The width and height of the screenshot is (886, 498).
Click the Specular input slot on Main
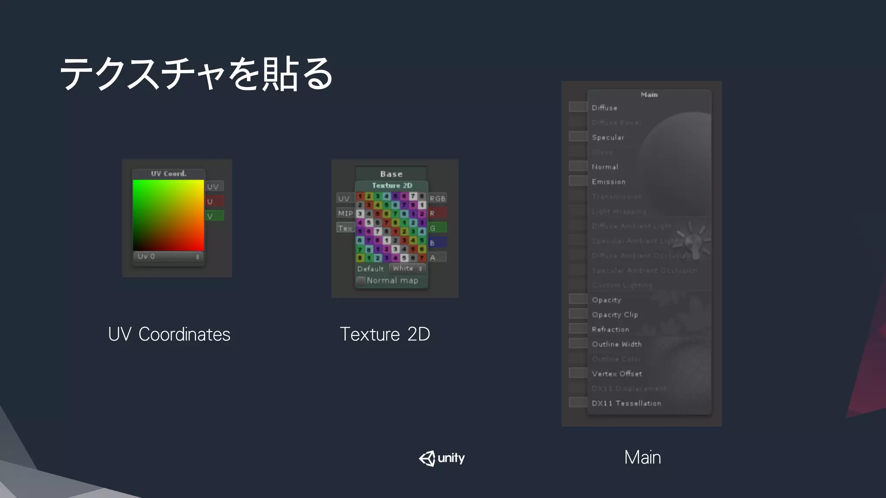578,136
